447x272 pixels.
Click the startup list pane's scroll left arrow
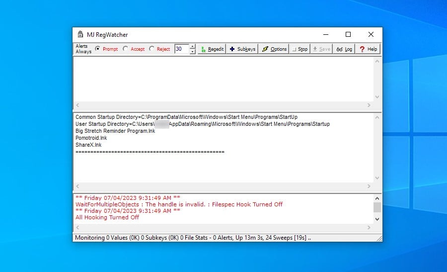(x=77, y=186)
